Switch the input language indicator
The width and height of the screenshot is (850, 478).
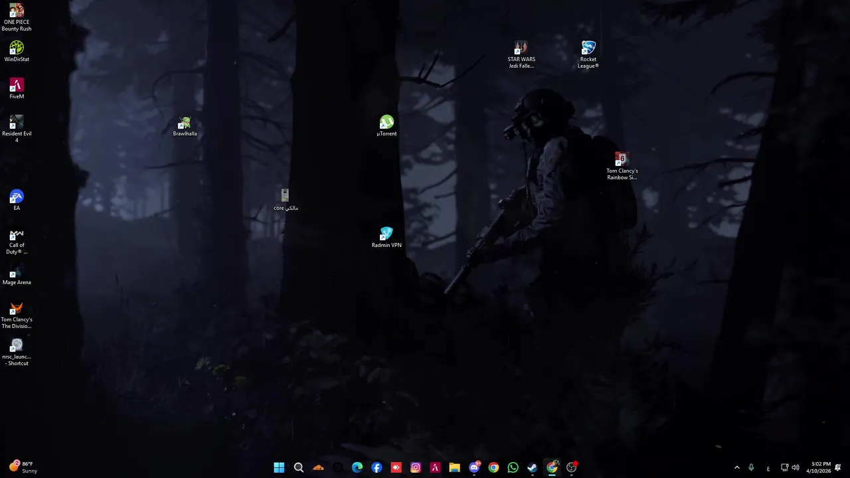coord(768,467)
